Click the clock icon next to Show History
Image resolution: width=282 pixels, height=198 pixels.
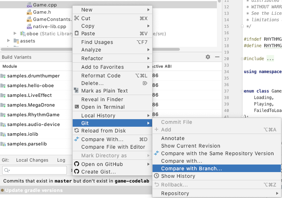[x=156, y=176]
